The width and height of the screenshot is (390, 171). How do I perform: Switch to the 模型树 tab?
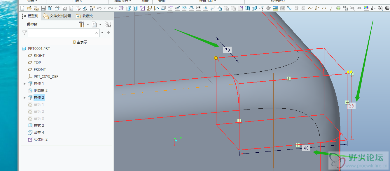coord(30,16)
